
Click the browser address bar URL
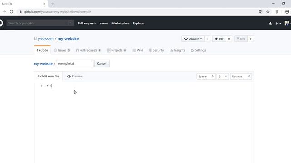click(57, 12)
